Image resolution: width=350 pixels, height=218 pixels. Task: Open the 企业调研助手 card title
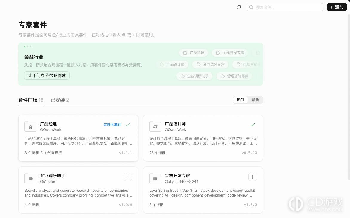pos(53,176)
